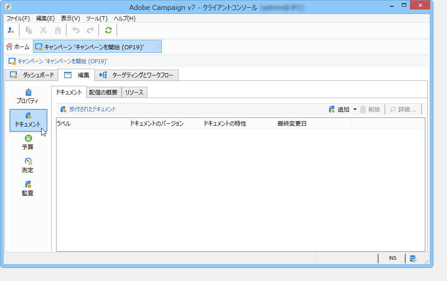
Task: Switch to the リソース sub-tab
Action: pos(134,92)
